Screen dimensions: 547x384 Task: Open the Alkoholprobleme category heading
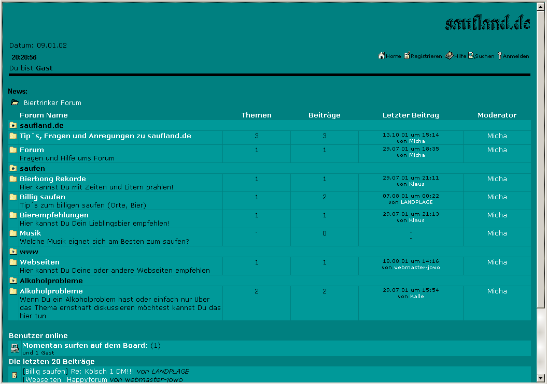pyautogui.click(x=51, y=280)
